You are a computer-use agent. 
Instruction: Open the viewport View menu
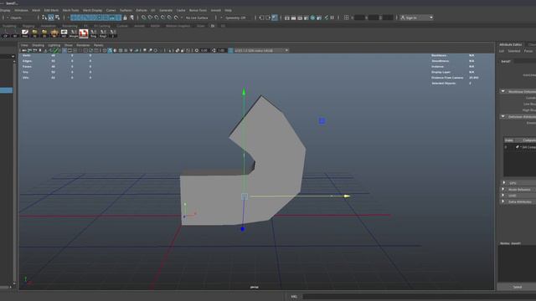[24, 45]
